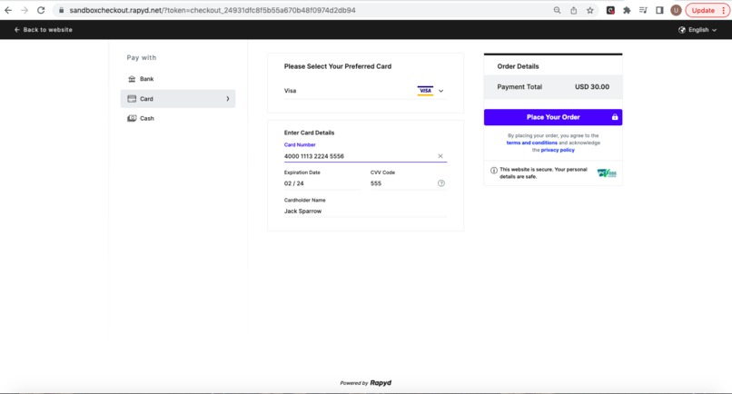Click the address bar padlock icon
This screenshot has width=732, height=394.
coord(61,10)
